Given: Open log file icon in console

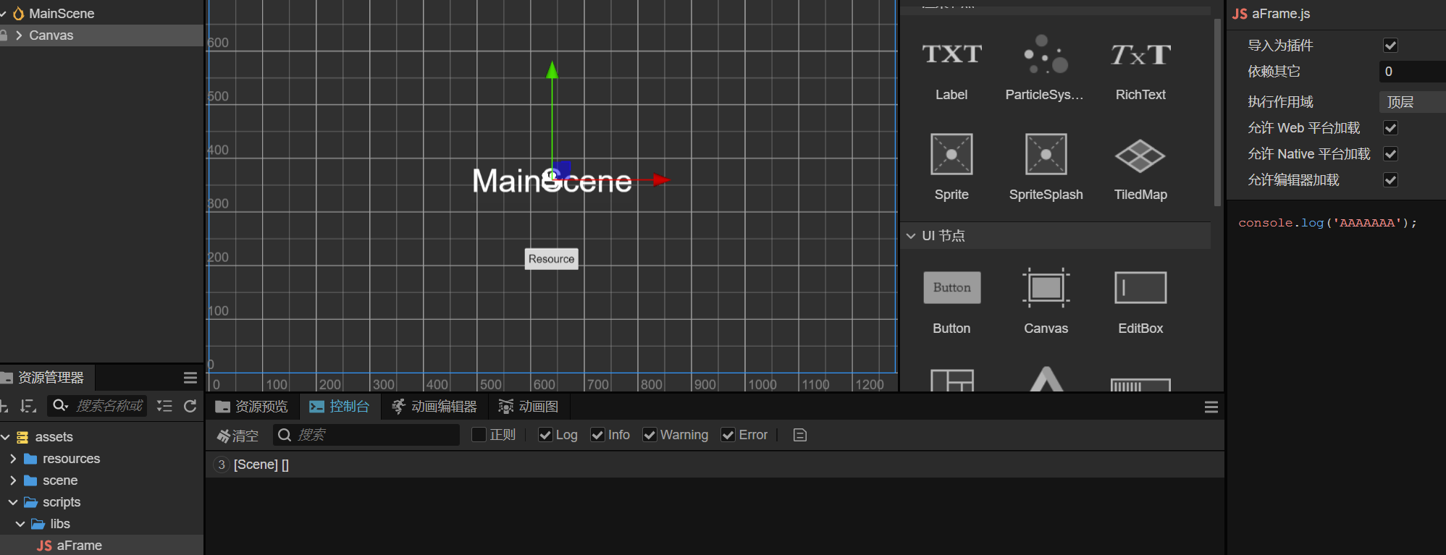Looking at the screenshot, I should (x=800, y=435).
